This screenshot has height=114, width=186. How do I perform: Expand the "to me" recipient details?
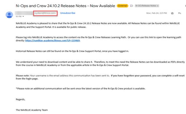[23, 16]
